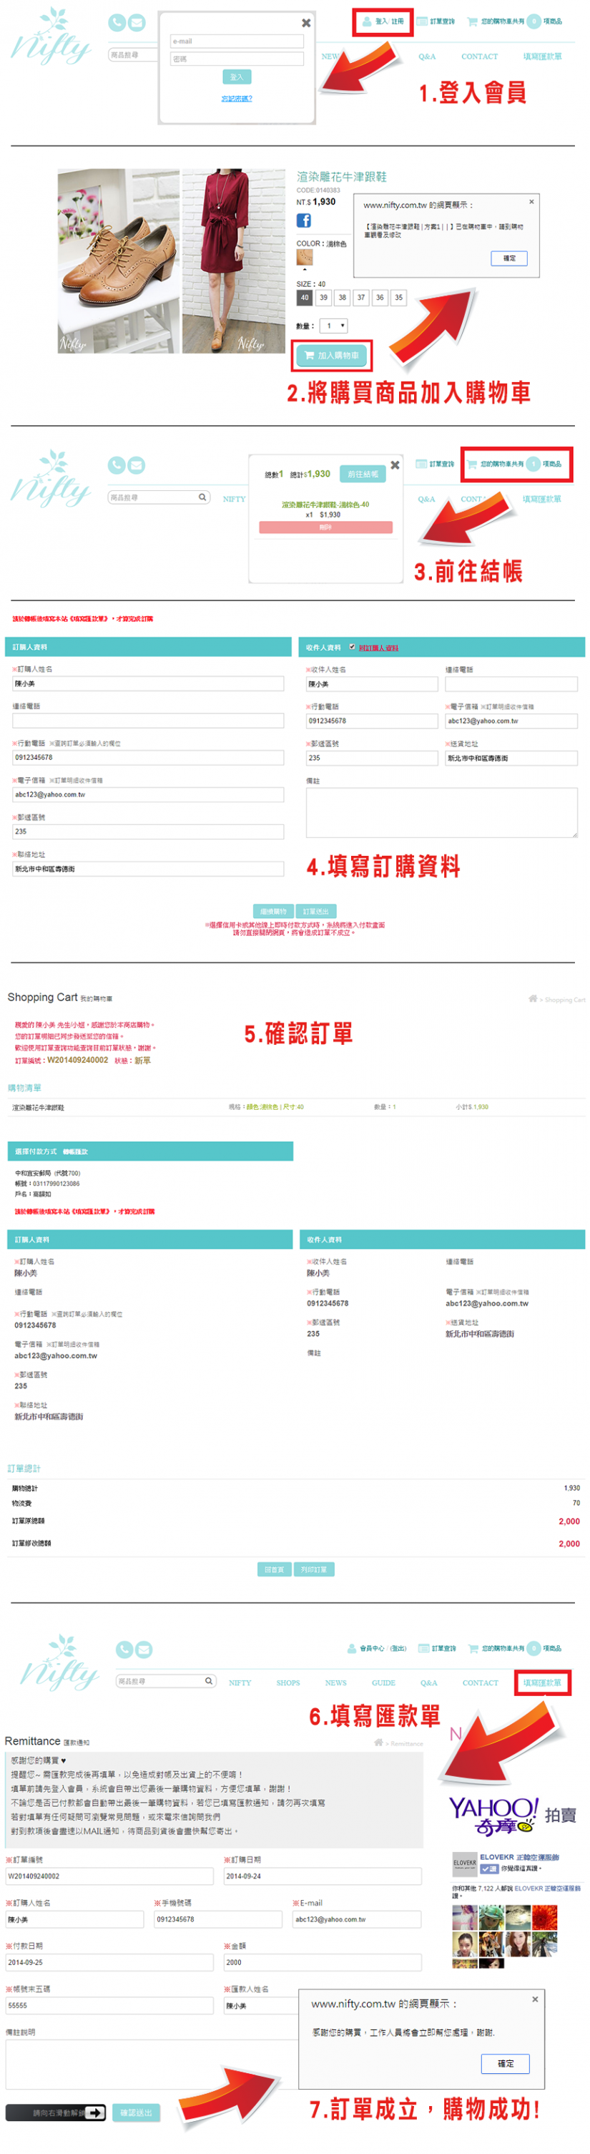
Task: Click the 訂單送出 submit order button
Action: 316,912
